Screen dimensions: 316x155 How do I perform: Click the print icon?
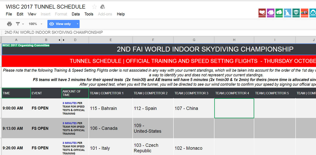click(9, 24)
